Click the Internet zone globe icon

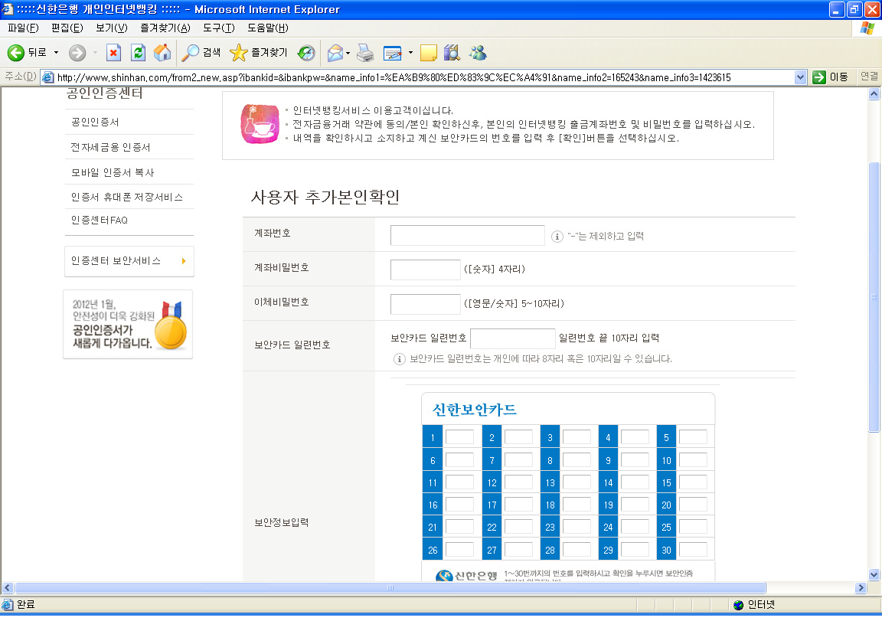[739, 605]
